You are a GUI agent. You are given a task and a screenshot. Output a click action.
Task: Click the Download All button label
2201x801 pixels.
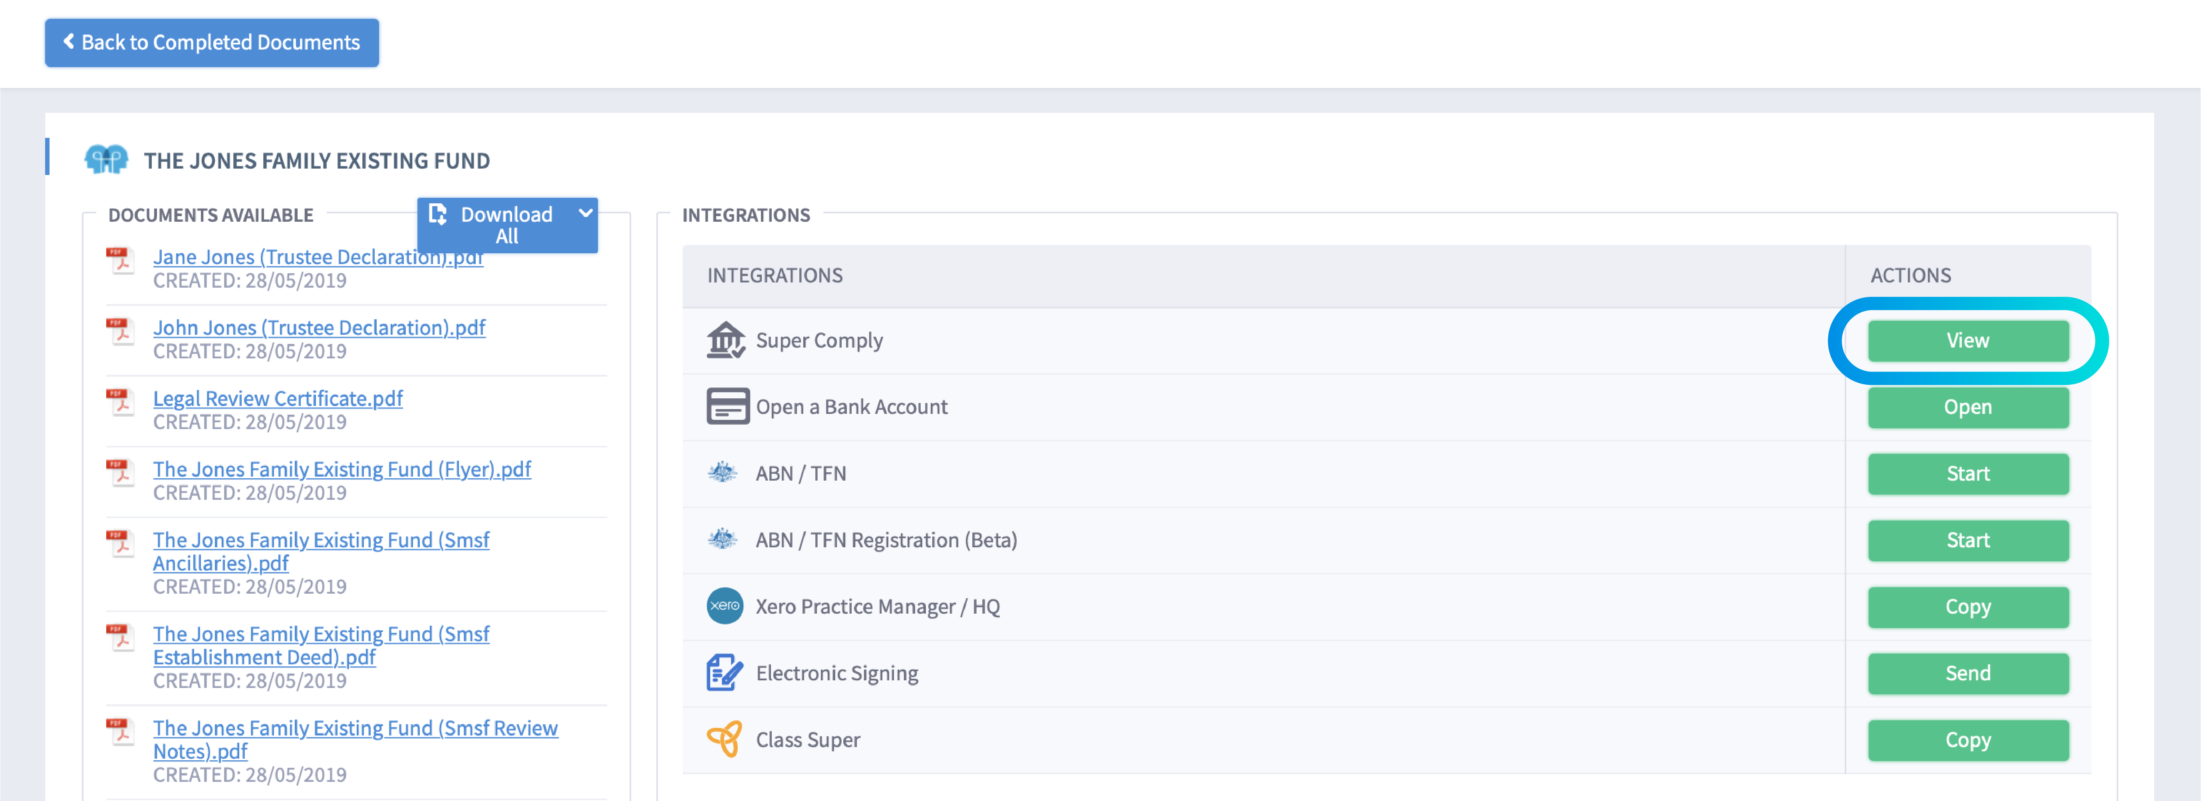[507, 225]
